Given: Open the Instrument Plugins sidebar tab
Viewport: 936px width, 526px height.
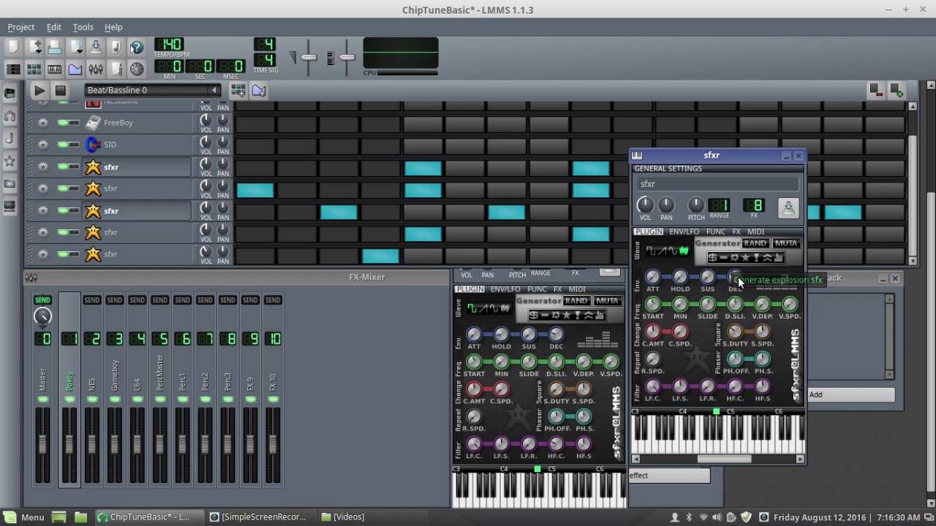Looking at the screenshot, I should tap(10, 94).
